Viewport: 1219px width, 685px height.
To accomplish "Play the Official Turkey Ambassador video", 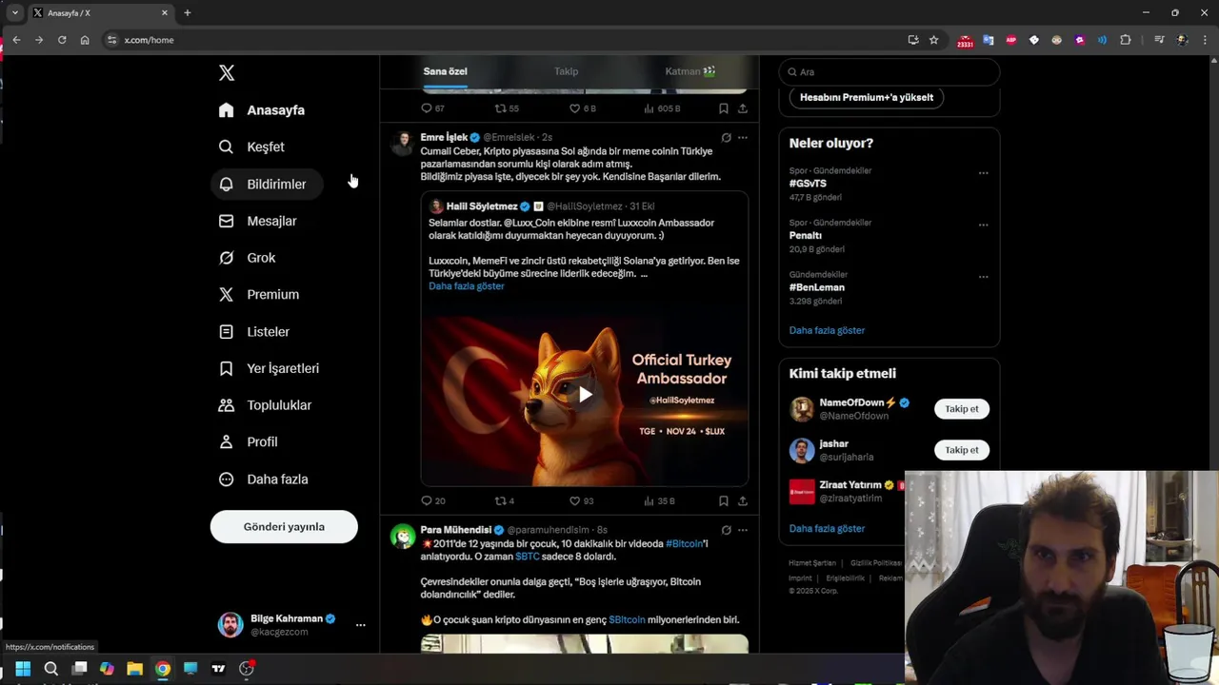I will (585, 395).
